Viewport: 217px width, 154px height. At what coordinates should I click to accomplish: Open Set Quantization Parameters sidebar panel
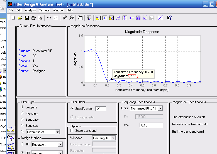[11, 138]
